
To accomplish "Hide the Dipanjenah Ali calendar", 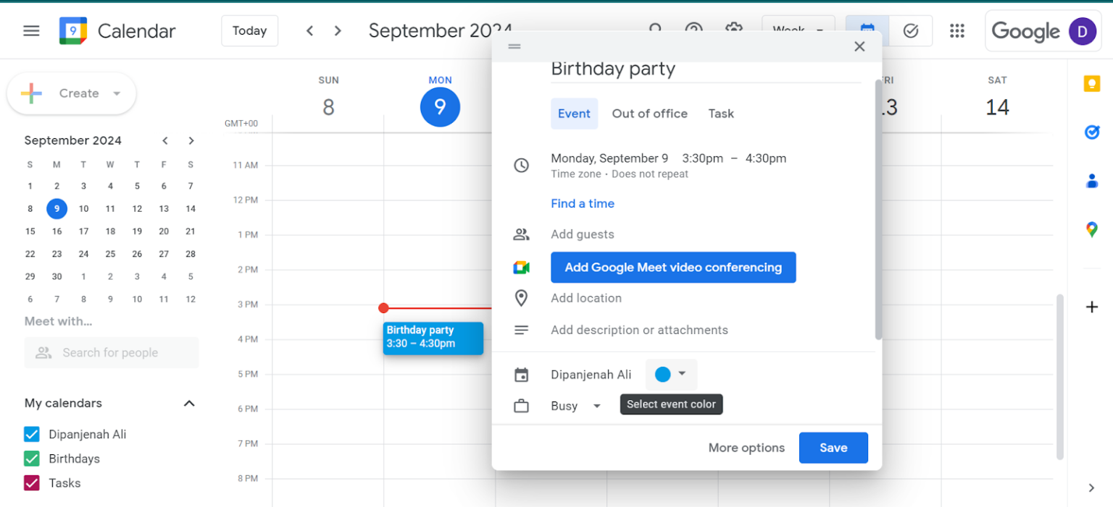I will [31, 434].
